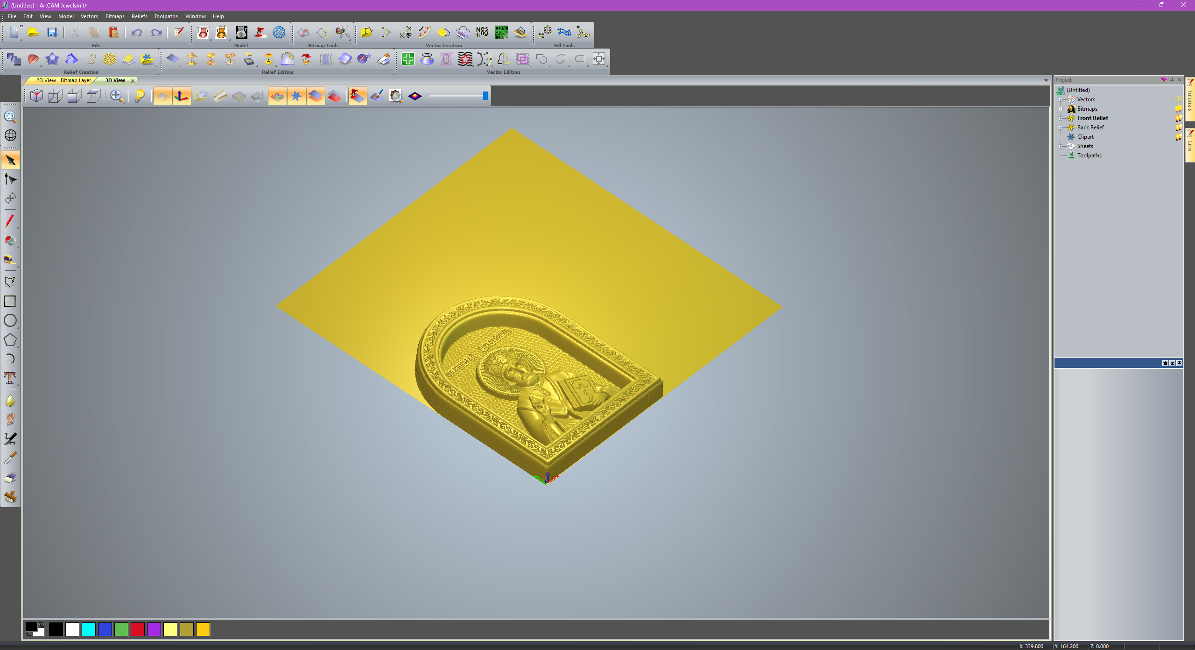Viewport: 1195px width, 650px height.
Task: Select the Create Rectangle tool
Action: [10, 301]
